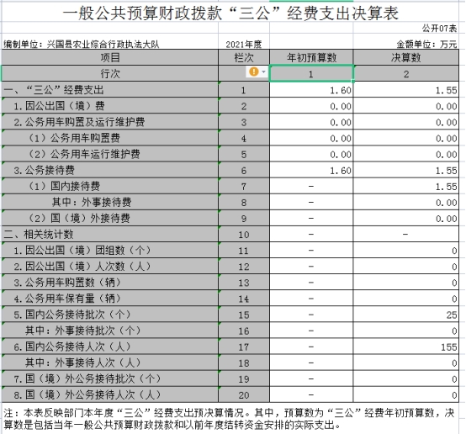Screen dimensions: 466x434
Task: Click the table title cell
Action: pyautogui.click(x=230, y=13)
